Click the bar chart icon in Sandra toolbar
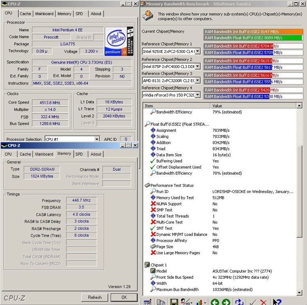This screenshot has width=307, height=305. point(199,302)
